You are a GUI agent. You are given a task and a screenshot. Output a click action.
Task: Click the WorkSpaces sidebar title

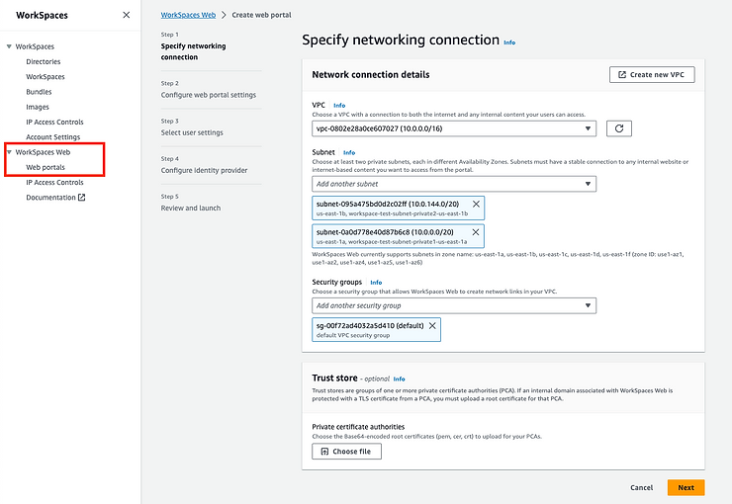tap(42, 16)
